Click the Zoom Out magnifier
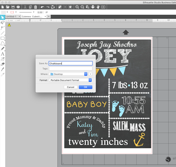This screenshot has height=167, width=176. pyautogui.click(x=82, y=7)
